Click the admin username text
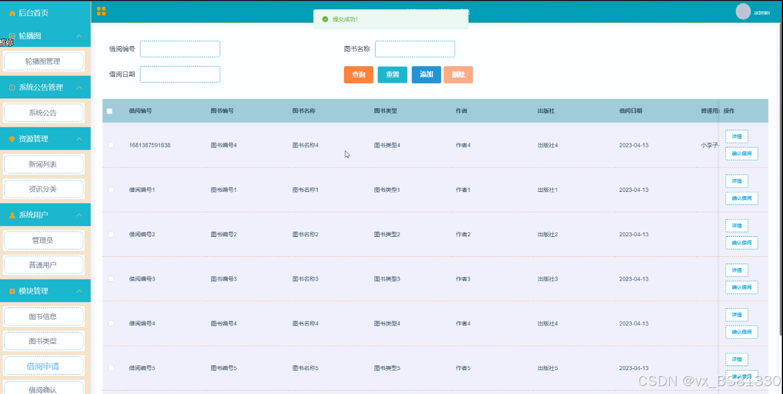This screenshot has width=783, height=394. (762, 13)
